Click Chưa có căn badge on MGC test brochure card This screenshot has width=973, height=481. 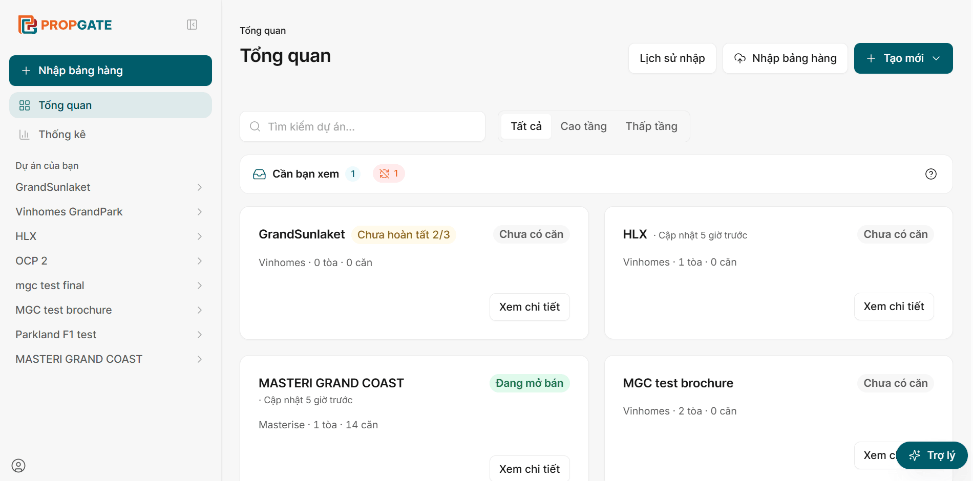[896, 383]
